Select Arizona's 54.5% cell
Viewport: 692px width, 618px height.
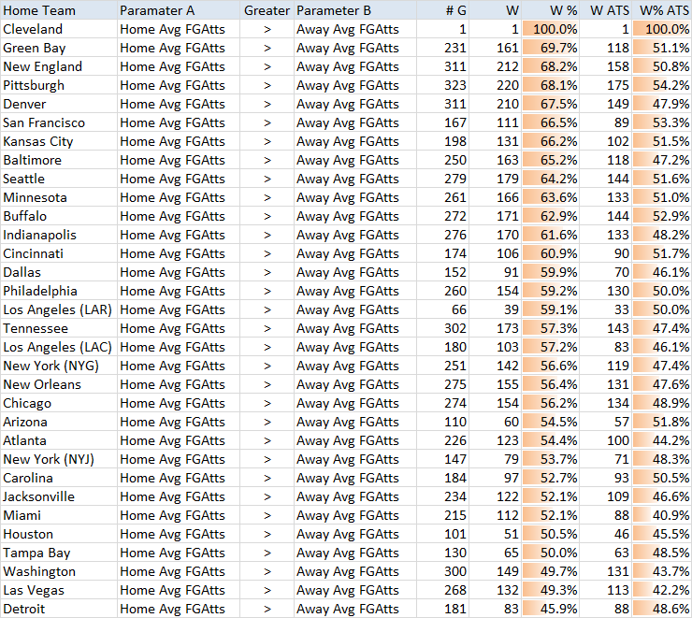click(550, 422)
